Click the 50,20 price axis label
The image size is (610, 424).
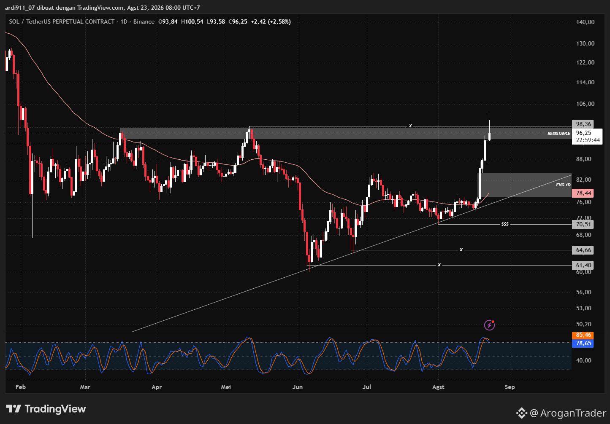tap(583, 324)
